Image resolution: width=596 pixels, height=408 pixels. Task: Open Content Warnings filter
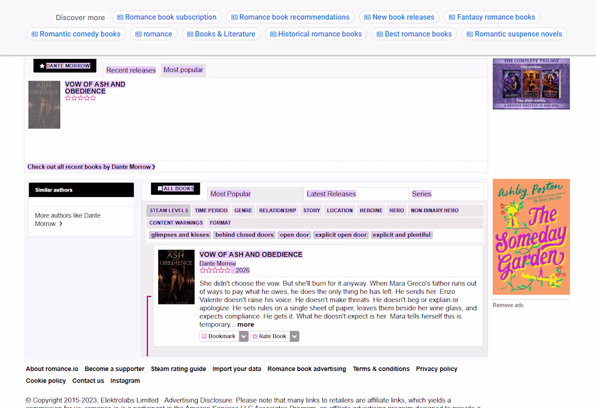(176, 223)
